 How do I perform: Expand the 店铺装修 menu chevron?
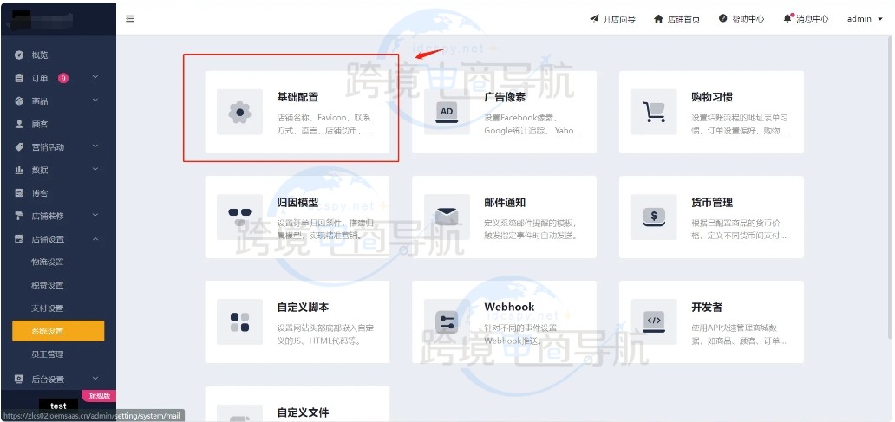(95, 215)
